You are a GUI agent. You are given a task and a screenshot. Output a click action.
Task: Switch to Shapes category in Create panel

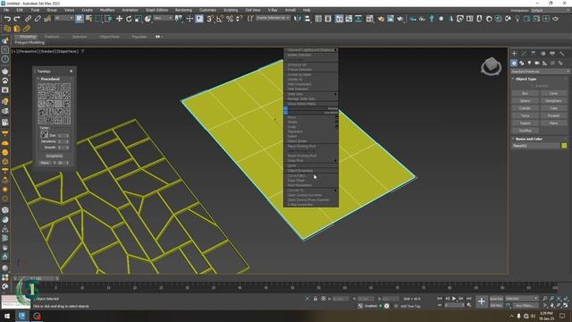pyautogui.click(x=522, y=64)
